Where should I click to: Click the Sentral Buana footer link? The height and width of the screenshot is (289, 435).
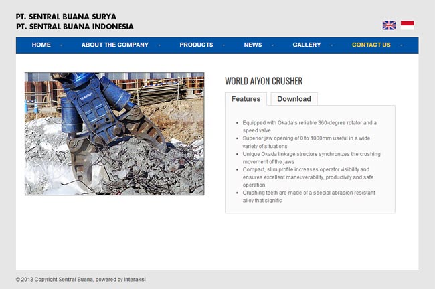point(76,279)
